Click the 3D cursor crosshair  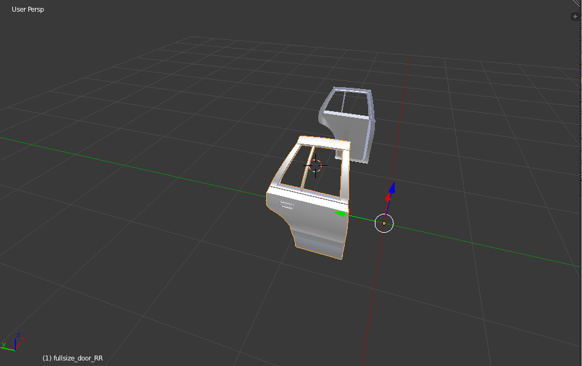[315, 165]
